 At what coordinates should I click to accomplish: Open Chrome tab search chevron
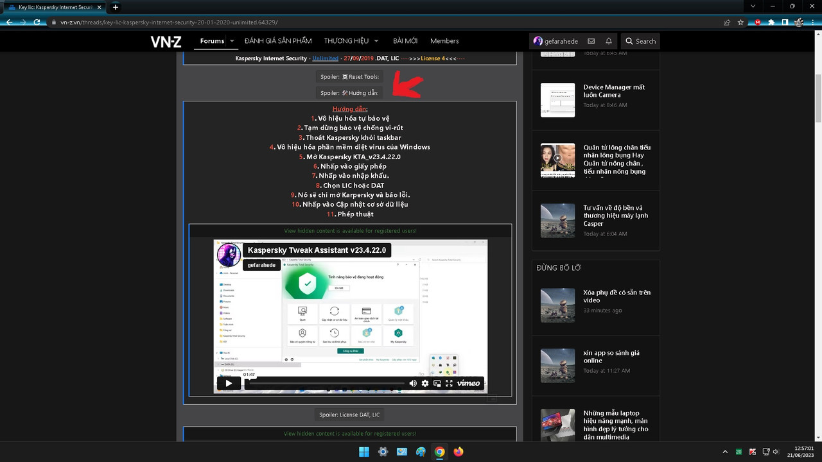coord(753,6)
